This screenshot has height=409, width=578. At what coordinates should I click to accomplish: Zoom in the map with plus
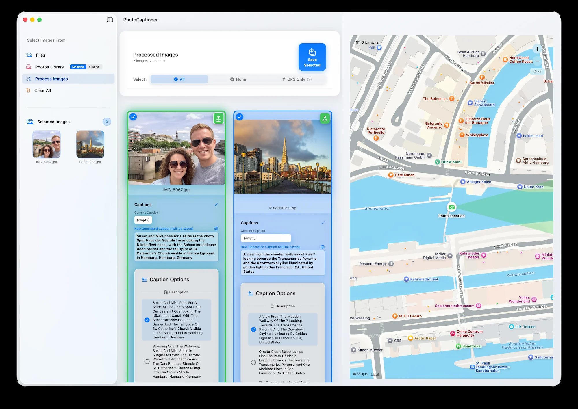click(x=537, y=49)
